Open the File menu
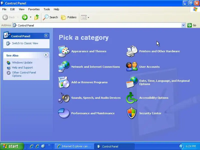Image resolution: width=200 pixels, height=150 pixels. point(4,9)
